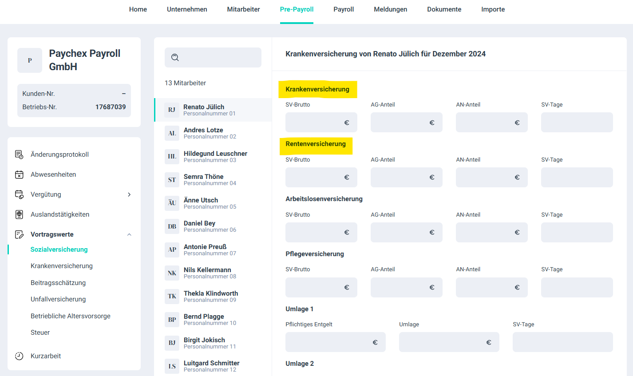Screen dimensions: 633x376
Task: Click the search magnifier icon
Action: (x=175, y=57)
